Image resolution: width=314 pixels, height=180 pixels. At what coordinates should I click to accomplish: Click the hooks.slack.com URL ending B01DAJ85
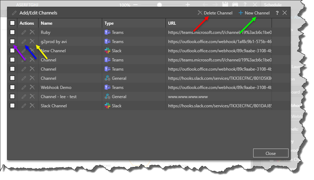click(220, 106)
